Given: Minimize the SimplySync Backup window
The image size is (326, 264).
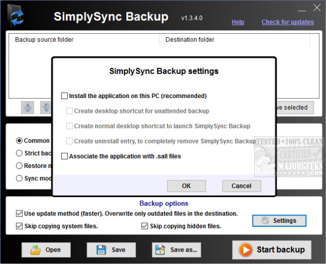Looking at the screenshot, I should pos(302,10).
